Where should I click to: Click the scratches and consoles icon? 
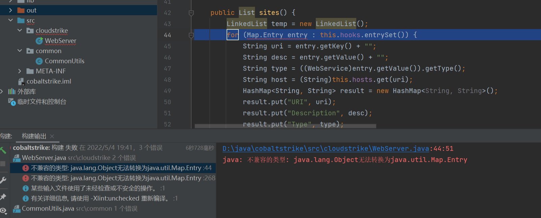12,102
